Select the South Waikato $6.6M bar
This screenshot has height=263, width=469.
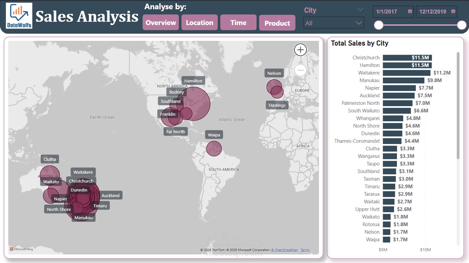tap(397, 111)
